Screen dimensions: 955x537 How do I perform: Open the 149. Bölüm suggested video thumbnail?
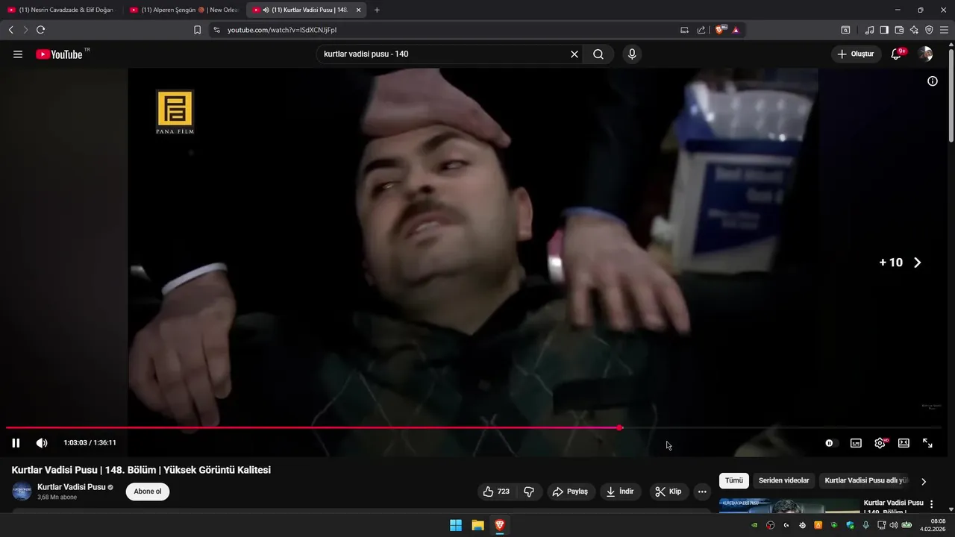point(789,506)
